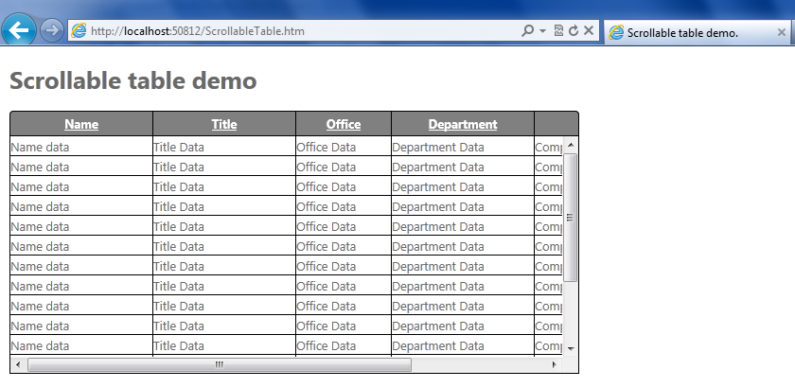The height and width of the screenshot is (388, 795).
Task: Click the browser Forward button
Action: (53, 30)
